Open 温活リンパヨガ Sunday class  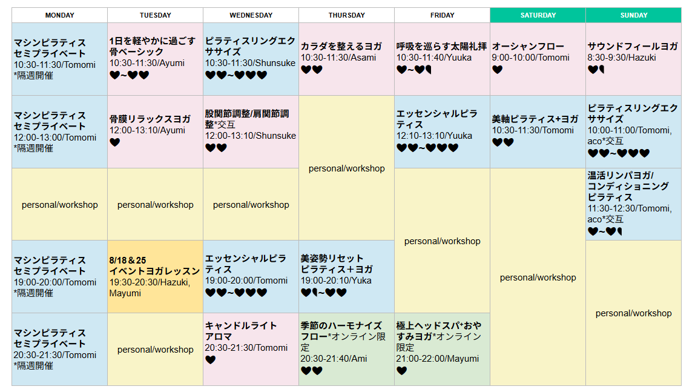click(633, 204)
